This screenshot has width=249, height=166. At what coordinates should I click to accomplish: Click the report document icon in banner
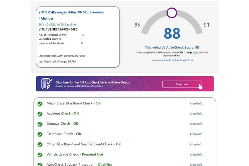click(47, 84)
